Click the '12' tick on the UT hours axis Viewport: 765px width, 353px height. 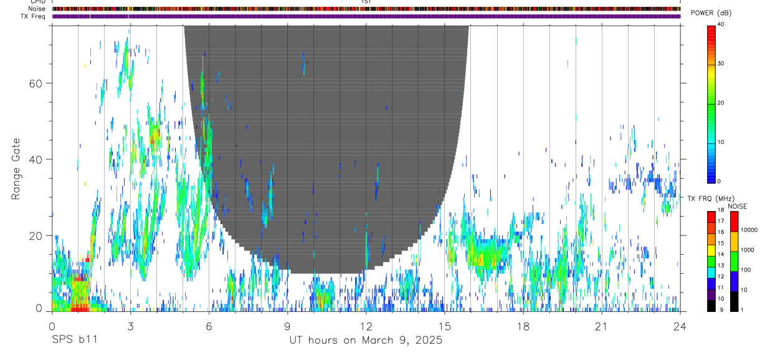tap(366, 326)
